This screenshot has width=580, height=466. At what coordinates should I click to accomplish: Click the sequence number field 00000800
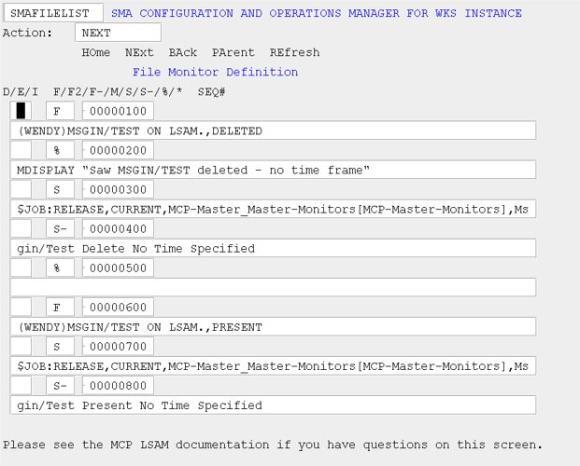pyautogui.click(x=118, y=386)
